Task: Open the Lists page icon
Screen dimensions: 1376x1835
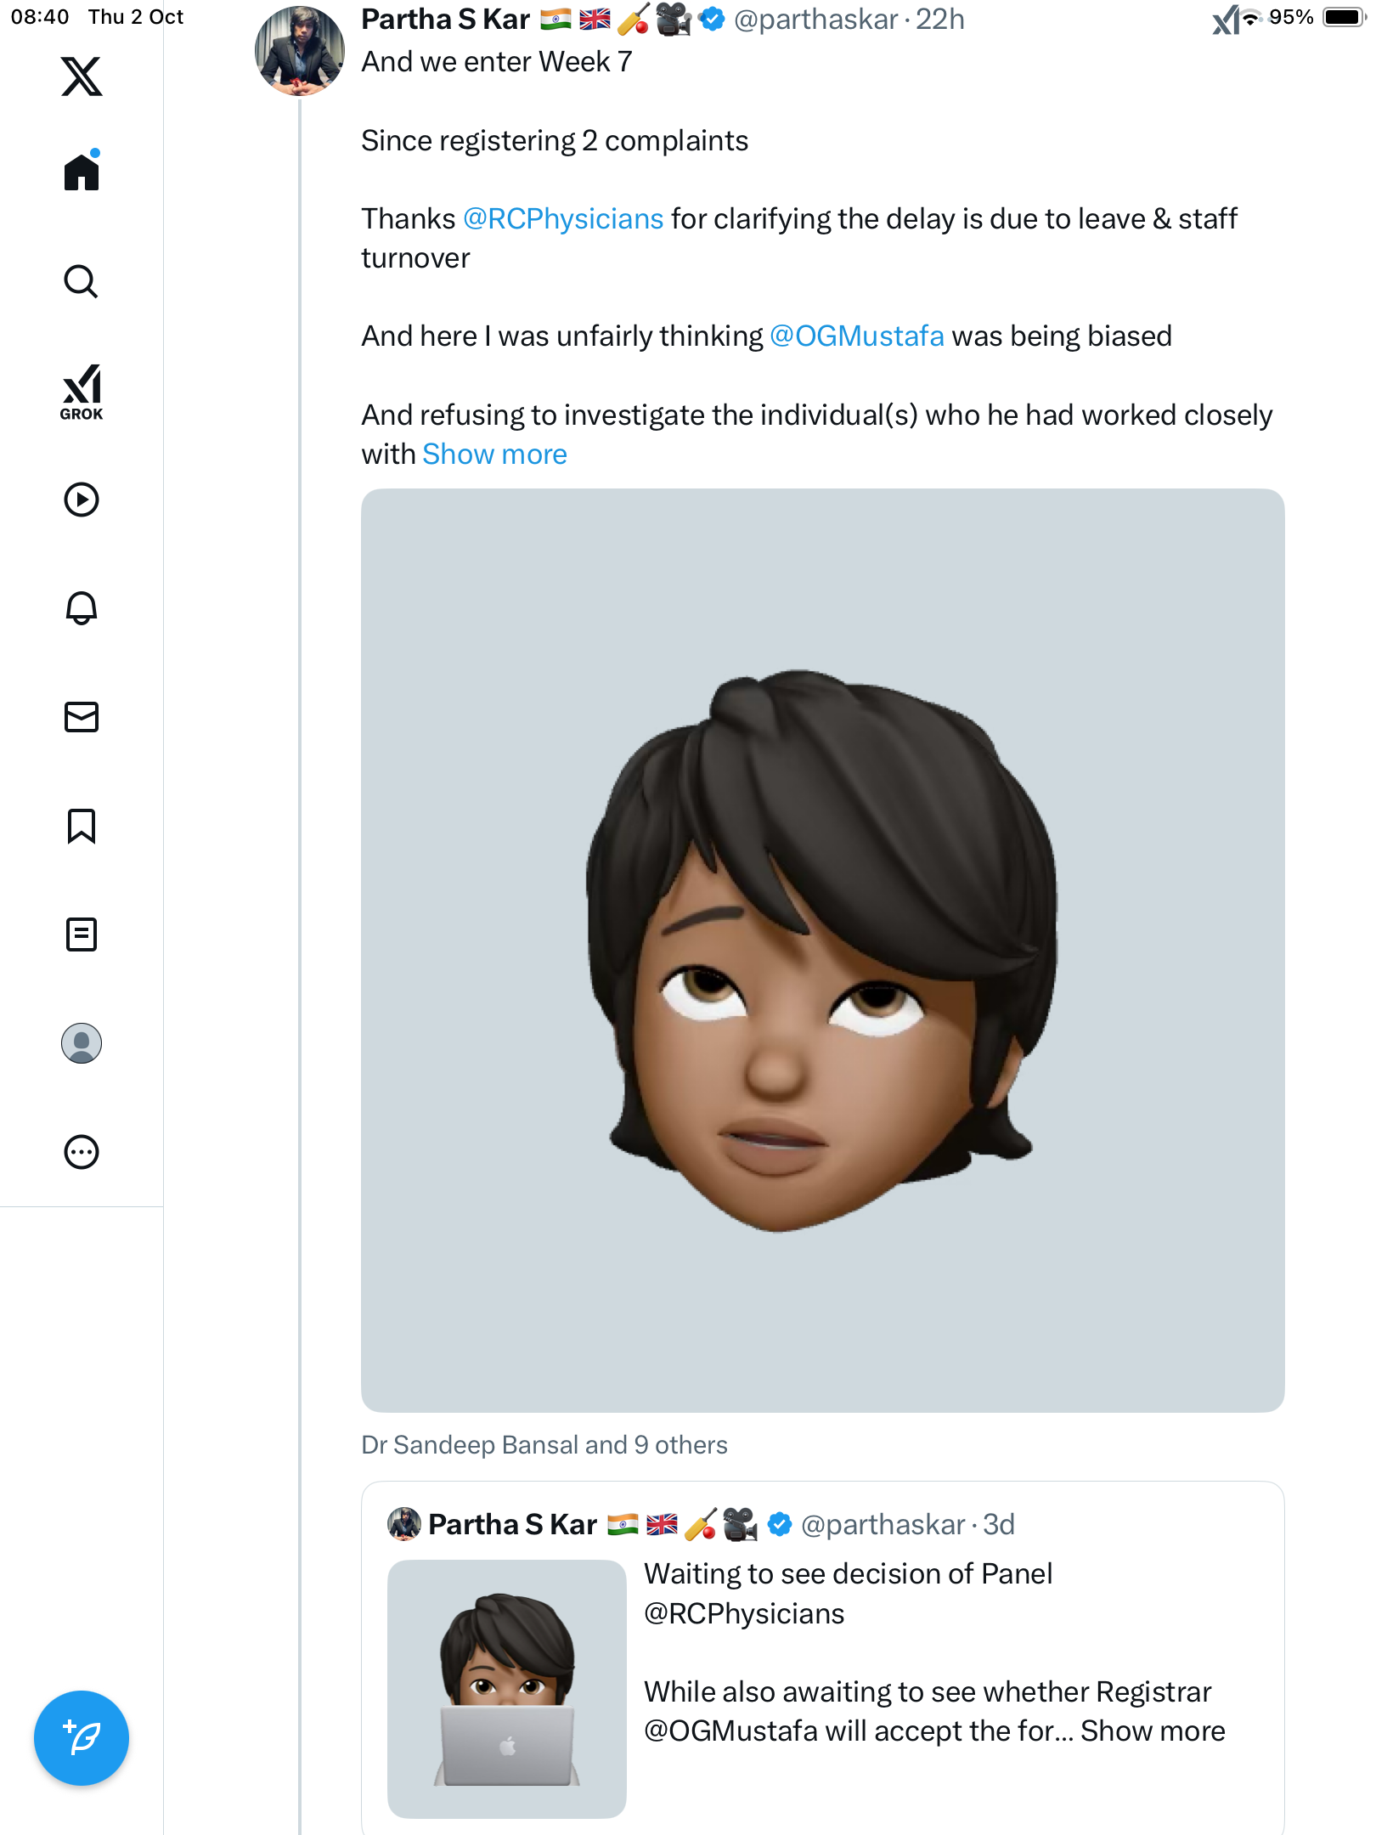Action: (82, 934)
